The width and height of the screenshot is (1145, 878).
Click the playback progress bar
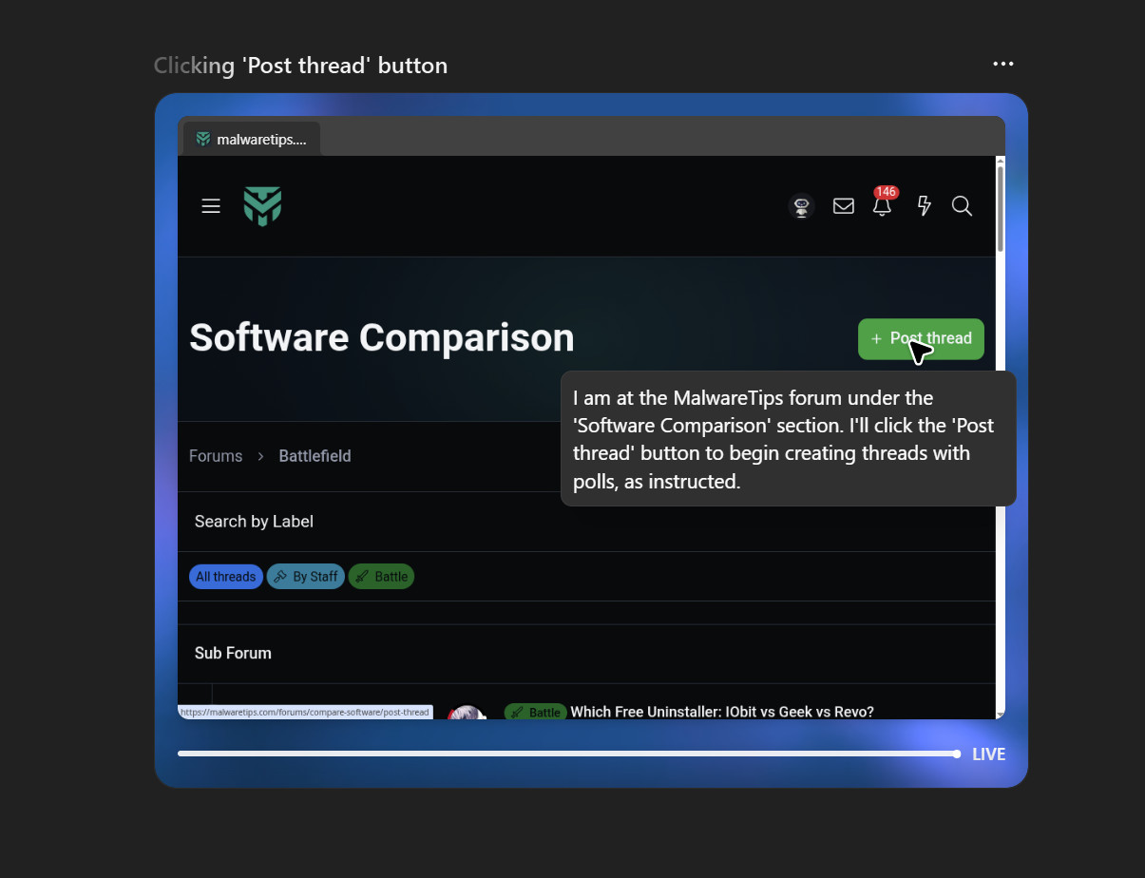[x=568, y=754]
